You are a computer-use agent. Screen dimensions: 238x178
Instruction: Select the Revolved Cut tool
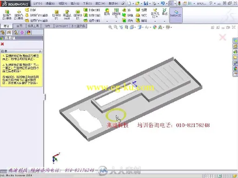pyautogui.click(x=78, y=15)
